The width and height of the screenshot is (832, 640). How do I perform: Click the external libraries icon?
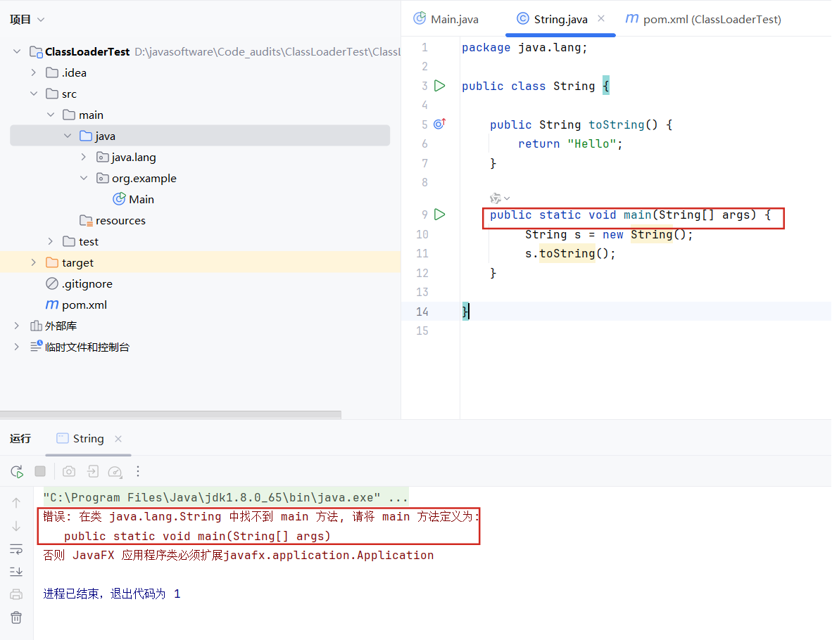36,326
